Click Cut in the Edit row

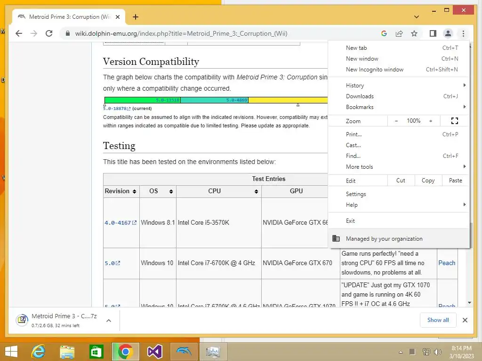click(x=401, y=180)
